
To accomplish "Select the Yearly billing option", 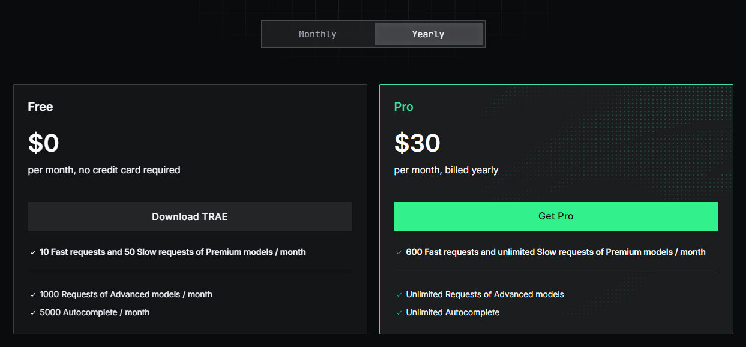I will (x=428, y=34).
